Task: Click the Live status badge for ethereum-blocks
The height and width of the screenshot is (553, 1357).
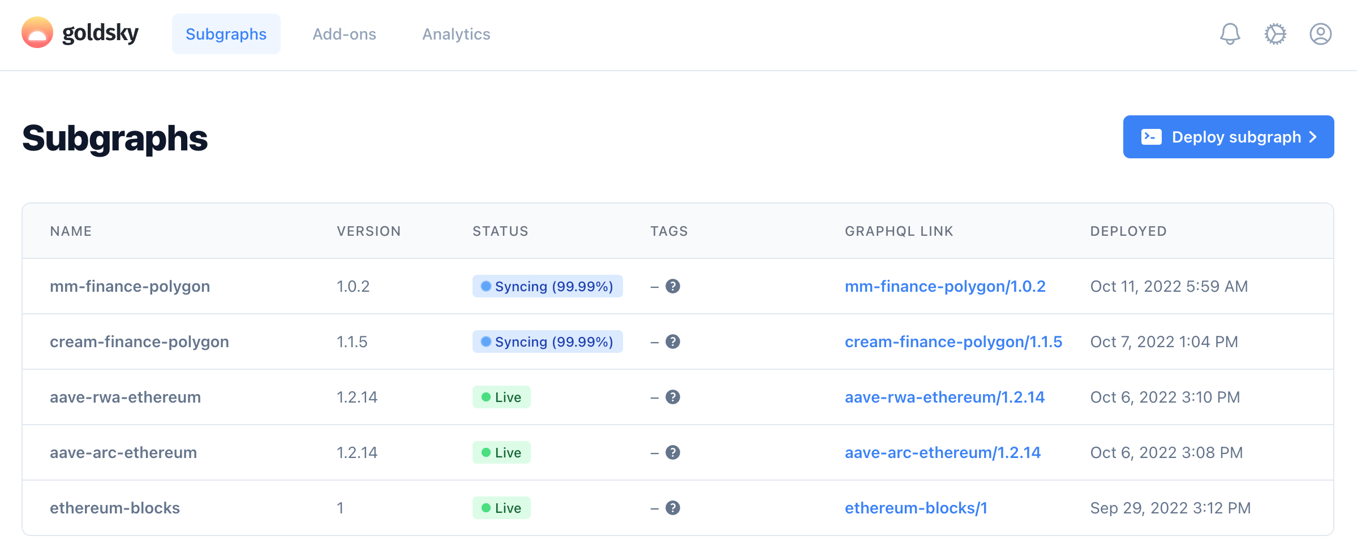Action: pos(501,508)
